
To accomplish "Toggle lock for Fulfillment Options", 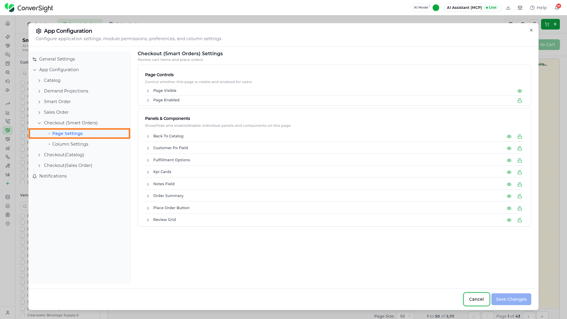I will click(x=520, y=160).
